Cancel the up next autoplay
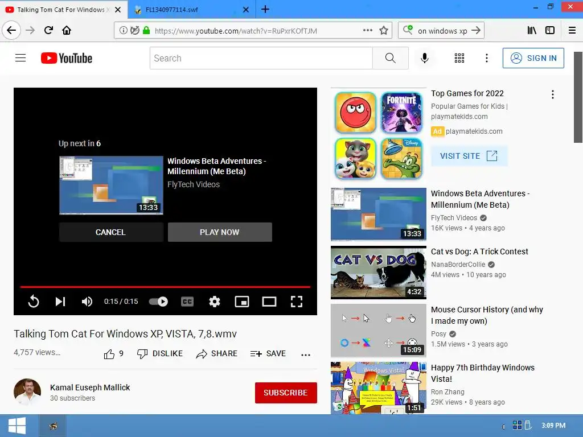 (111, 232)
